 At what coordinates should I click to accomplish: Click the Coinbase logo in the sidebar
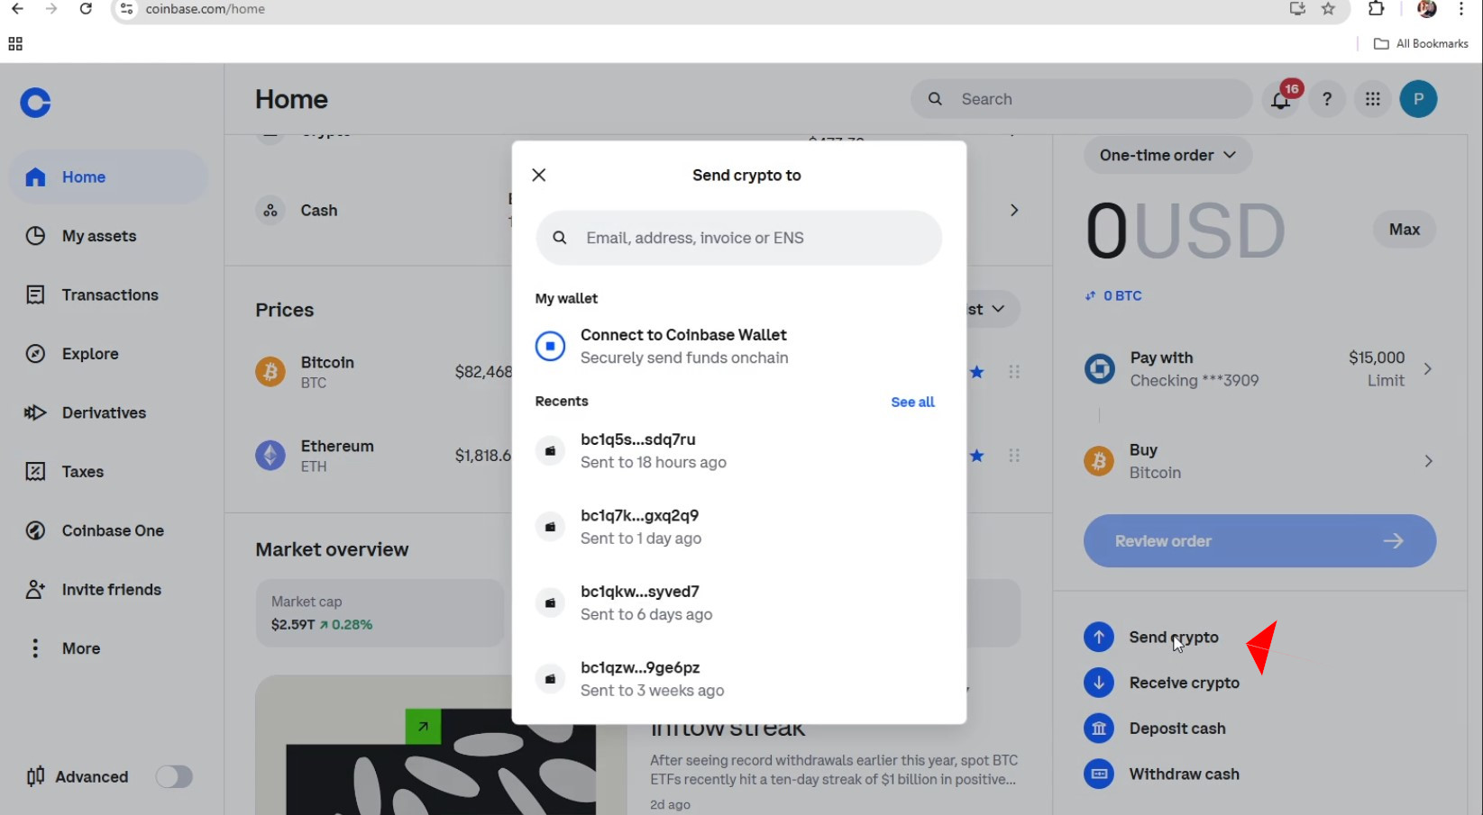36,103
